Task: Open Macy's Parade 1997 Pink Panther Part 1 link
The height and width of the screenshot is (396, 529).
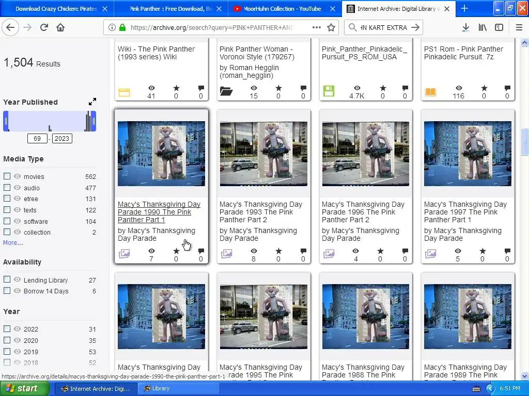Action: click(465, 212)
